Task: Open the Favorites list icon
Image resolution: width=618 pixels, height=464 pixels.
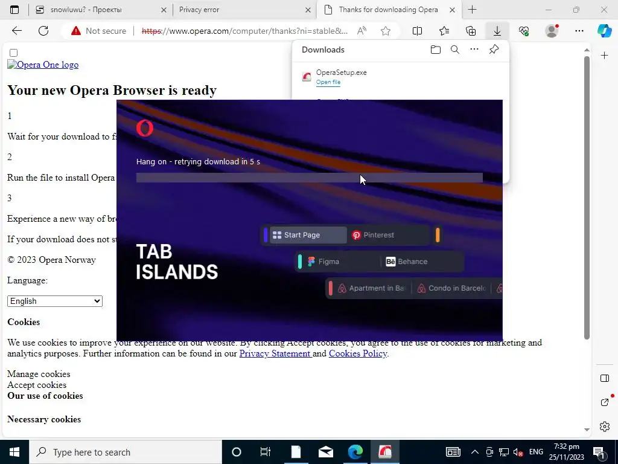Action: pyautogui.click(x=444, y=31)
